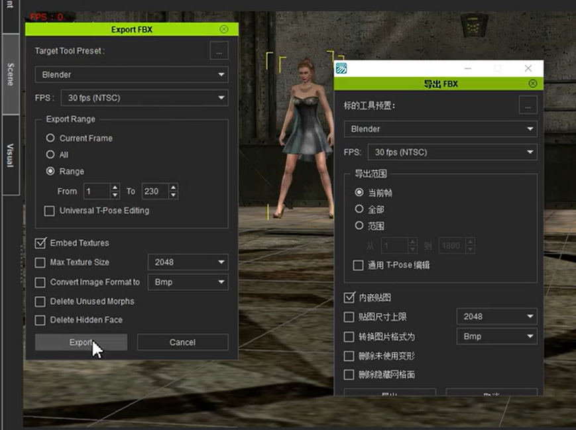The image size is (576, 430).
Task: Open Blender dropdown in 导出 FBX dialog
Action: click(x=440, y=129)
